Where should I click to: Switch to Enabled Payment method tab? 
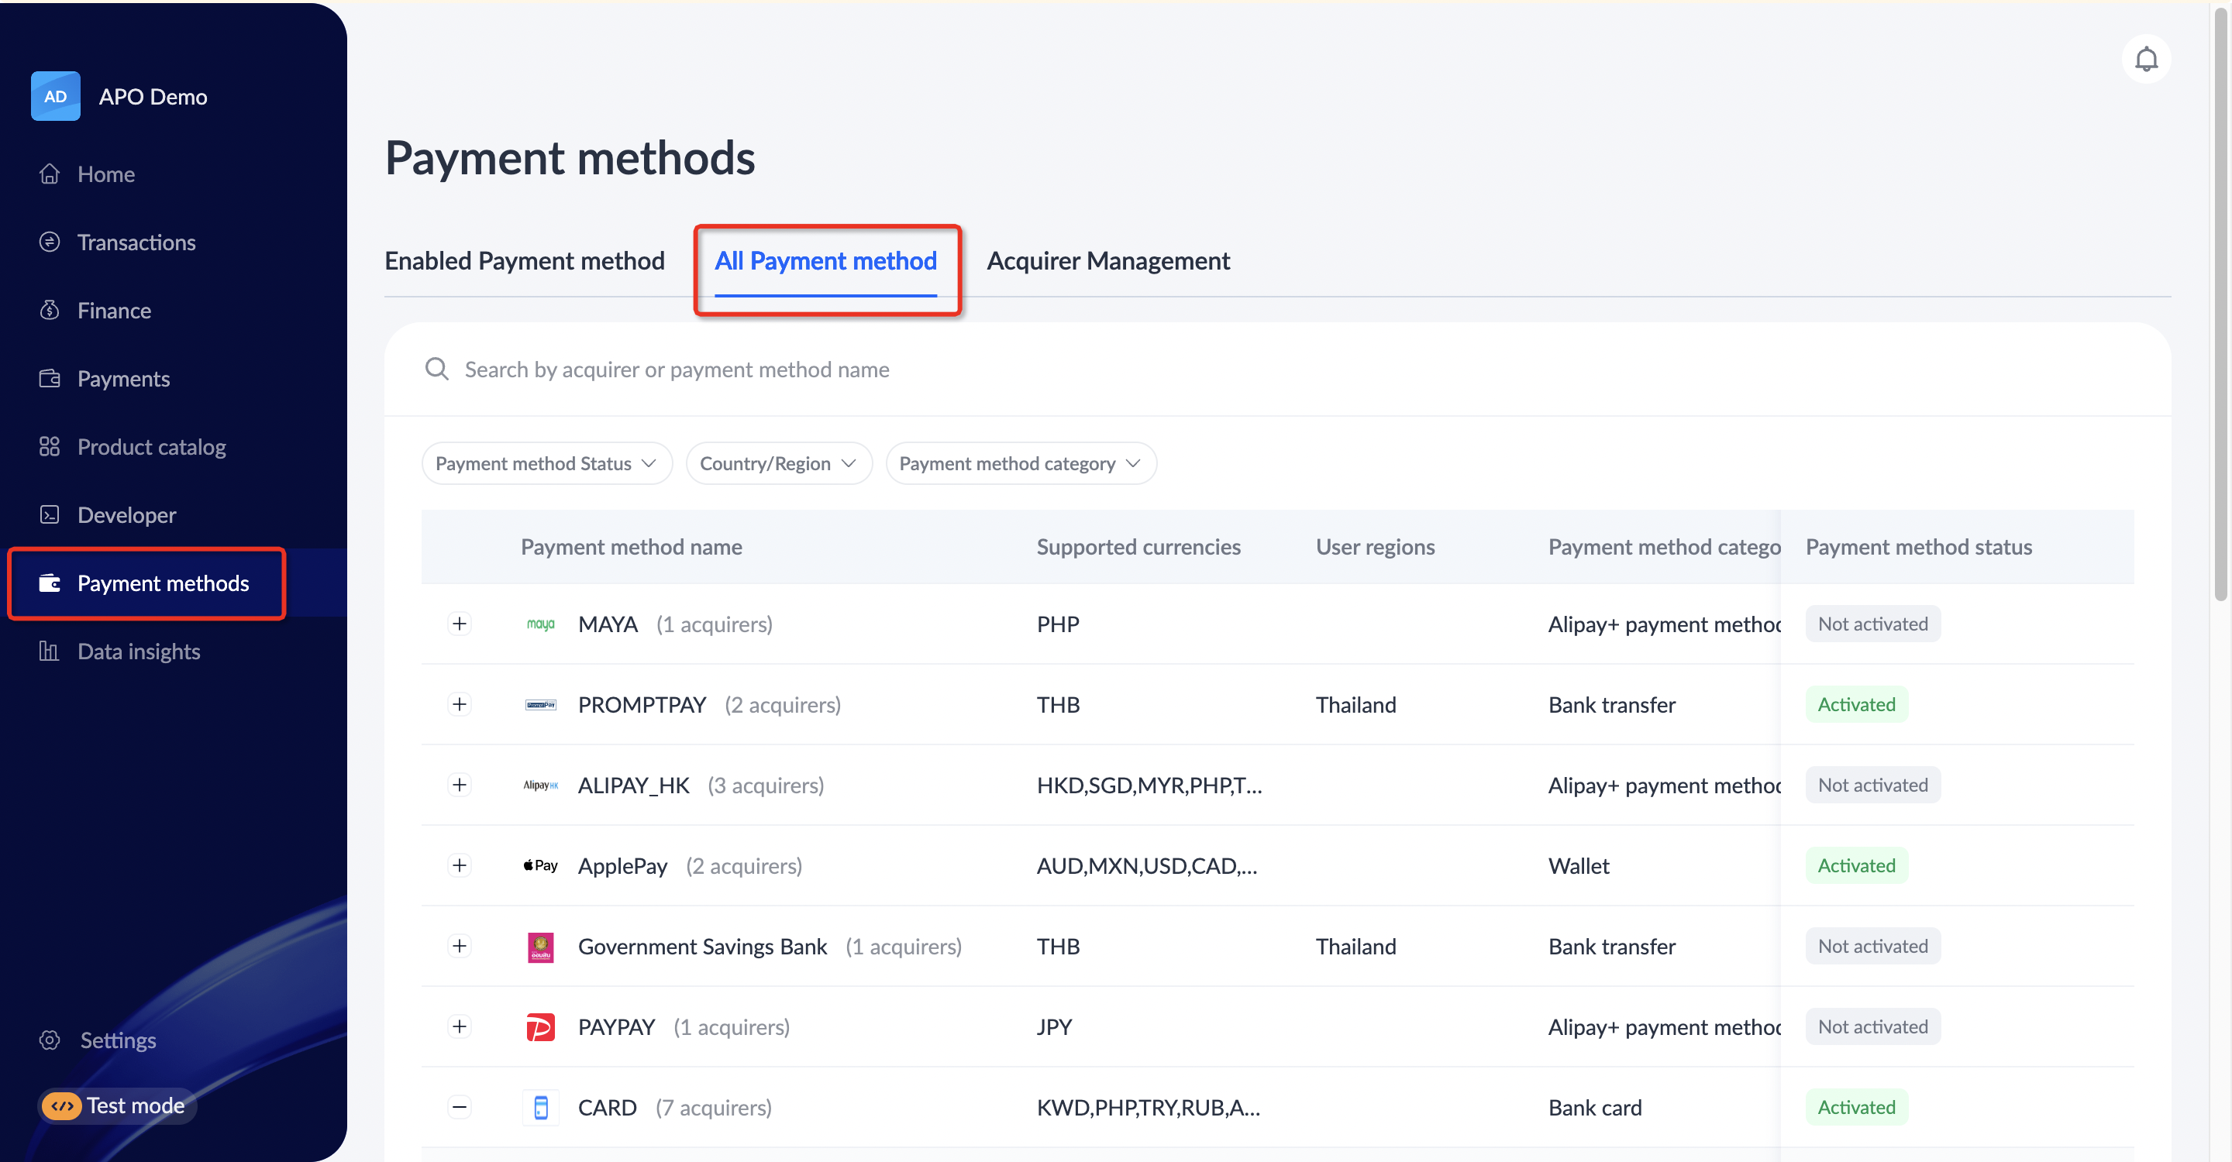click(524, 260)
